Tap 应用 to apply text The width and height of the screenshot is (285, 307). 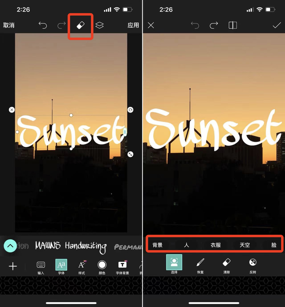133,25
